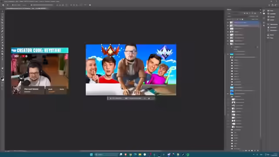
Task: Click the Photoshop icon in the taskbar
Action: point(159,154)
